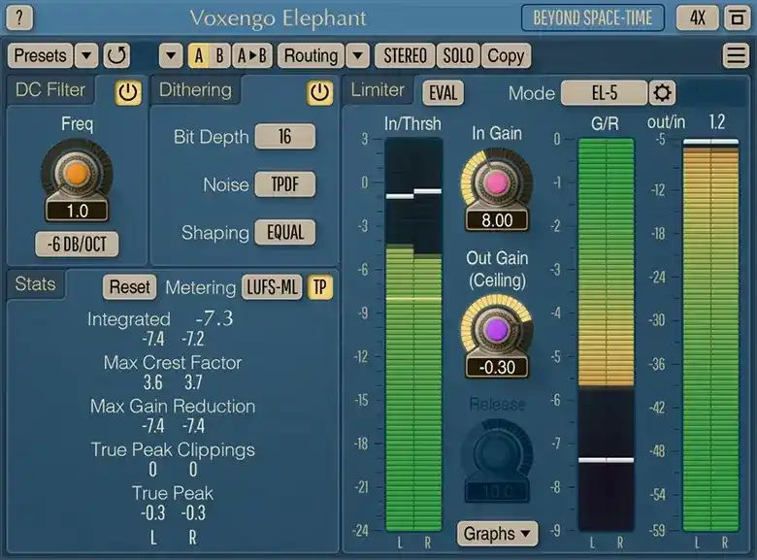The width and height of the screenshot is (757, 560).
Task: Click the Max Crest Factor label
Action: click(x=173, y=363)
